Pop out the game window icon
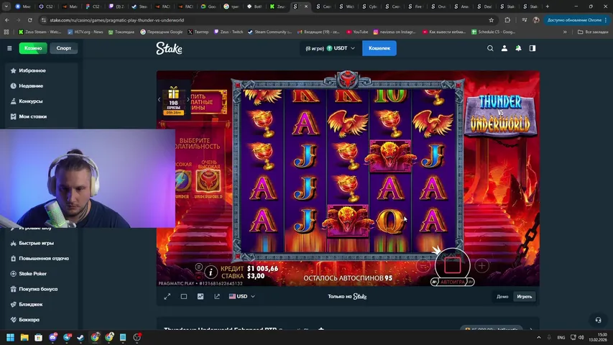 tap(217, 297)
